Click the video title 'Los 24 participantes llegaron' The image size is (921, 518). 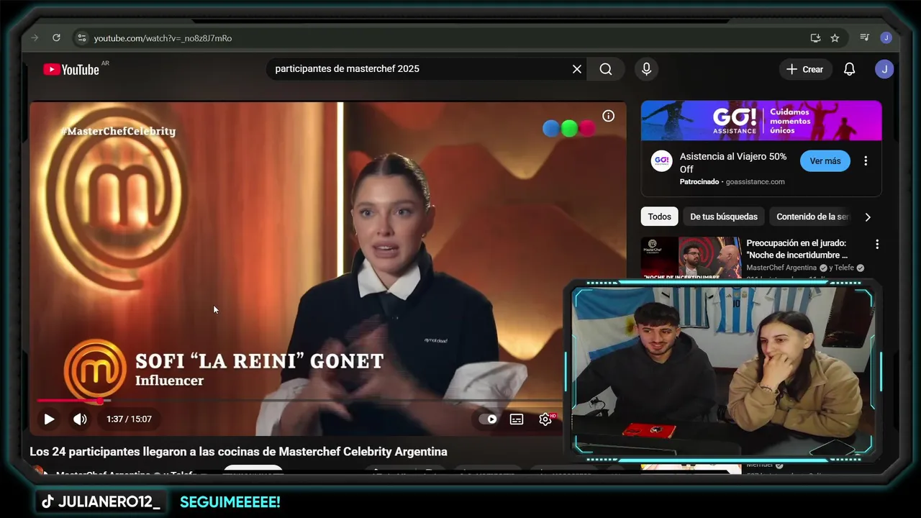pos(238,452)
